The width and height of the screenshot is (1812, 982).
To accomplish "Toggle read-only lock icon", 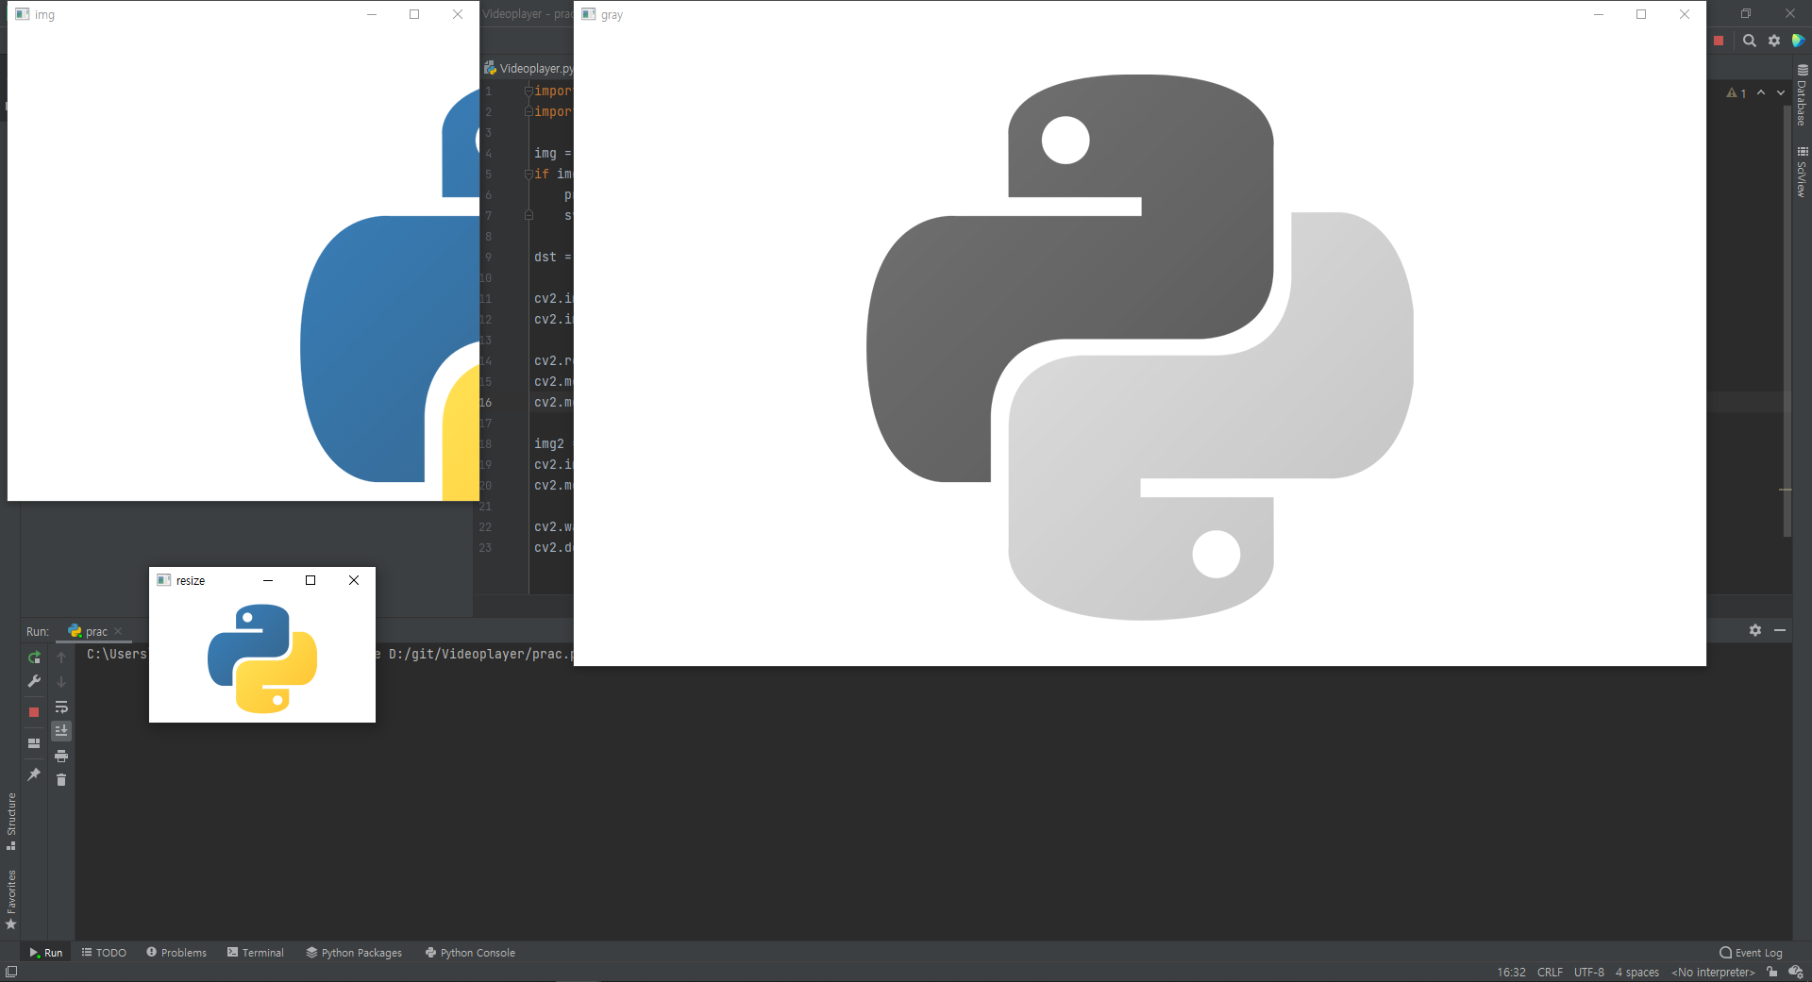I will (1772, 972).
